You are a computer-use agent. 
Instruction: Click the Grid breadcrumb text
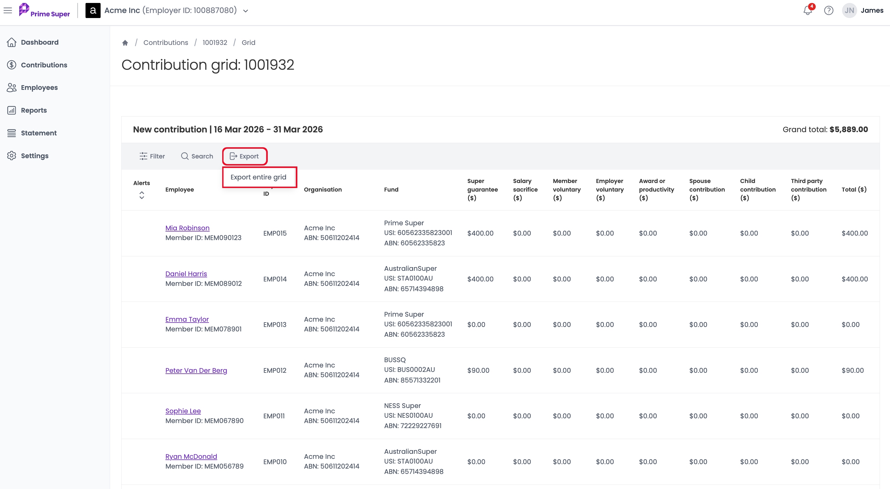249,43
